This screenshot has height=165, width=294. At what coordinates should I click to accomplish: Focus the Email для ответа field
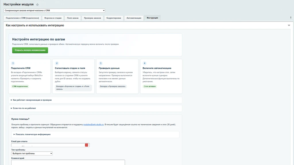51,145
